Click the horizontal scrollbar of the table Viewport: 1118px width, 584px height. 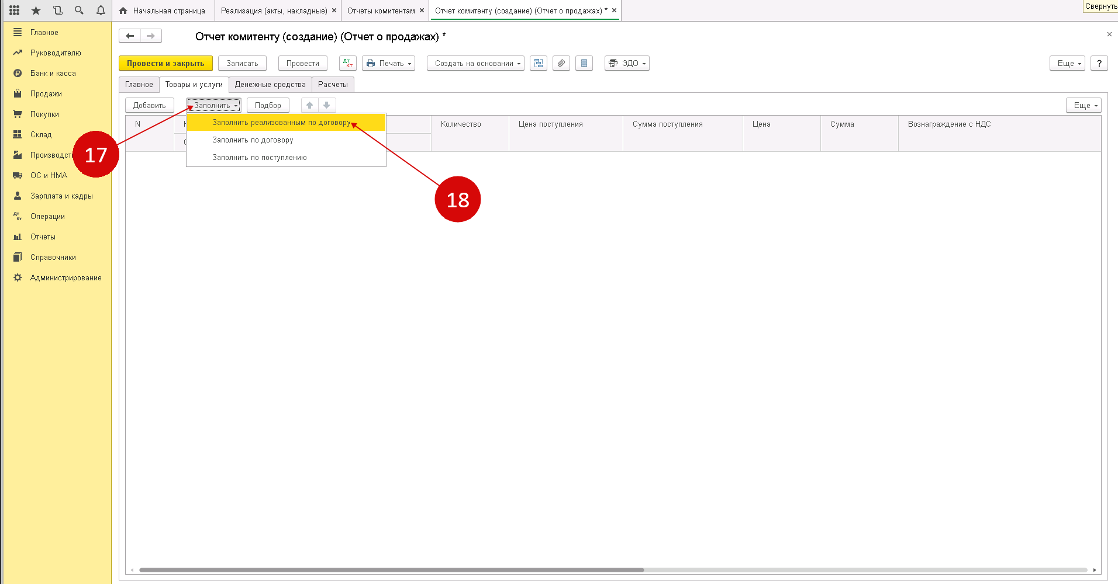(x=391, y=570)
